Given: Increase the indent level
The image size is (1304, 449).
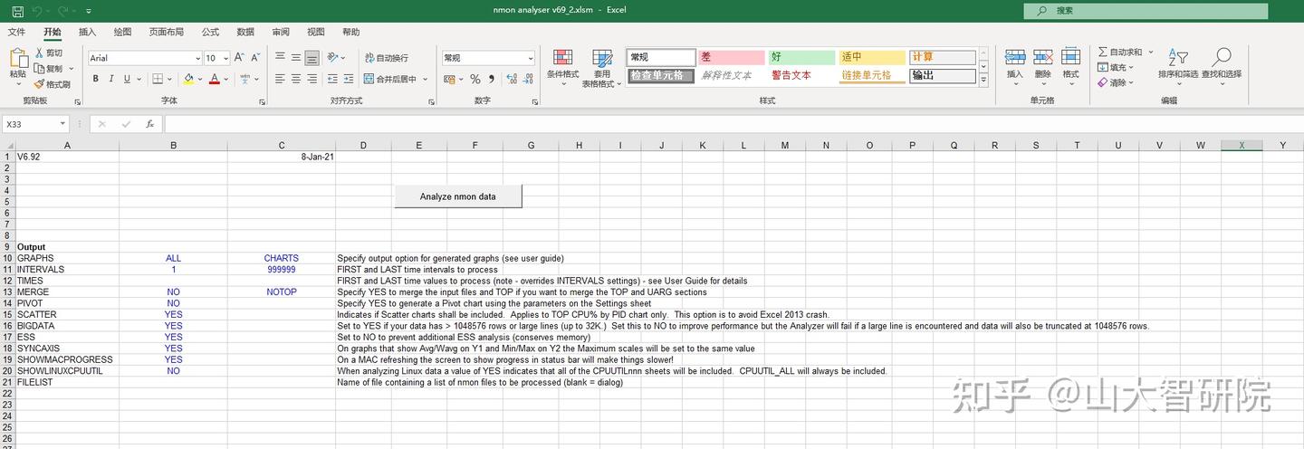Looking at the screenshot, I should pyautogui.click(x=349, y=79).
